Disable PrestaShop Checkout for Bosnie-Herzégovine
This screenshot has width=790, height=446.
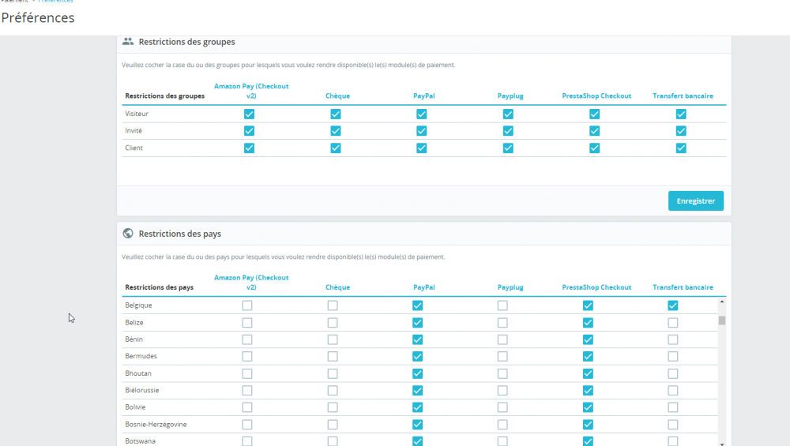click(x=588, y=425)
